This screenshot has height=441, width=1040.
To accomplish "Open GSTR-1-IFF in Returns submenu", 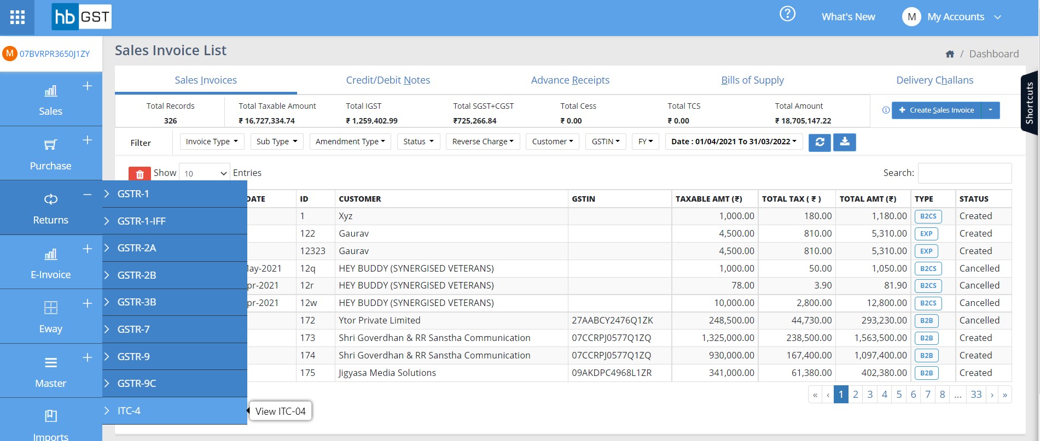I will pos(175,221).
